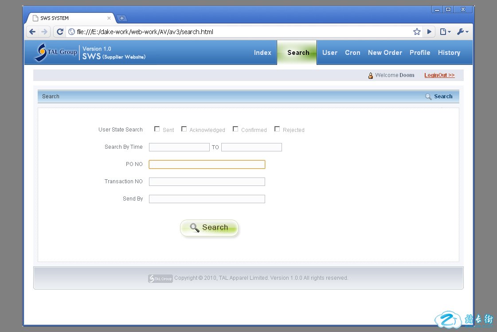Open the page menu dropdown
This screenshot has width=497, height=332.
[445, 32]
